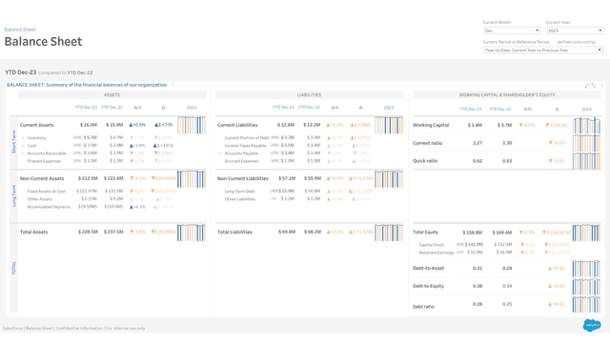
Task: Click the Other Liabilities row label
Action: 239,199
